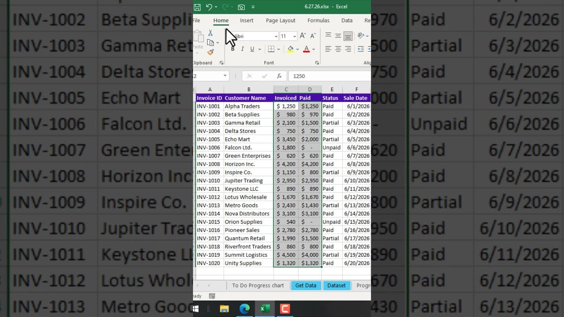Open Customize Quick Access Toolbar dropdown

point(253,7)
